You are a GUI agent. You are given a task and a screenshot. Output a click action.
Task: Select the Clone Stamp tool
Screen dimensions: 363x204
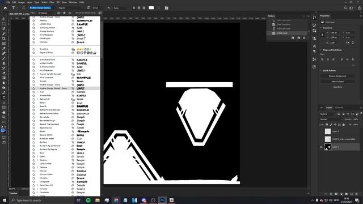point(4,63)
